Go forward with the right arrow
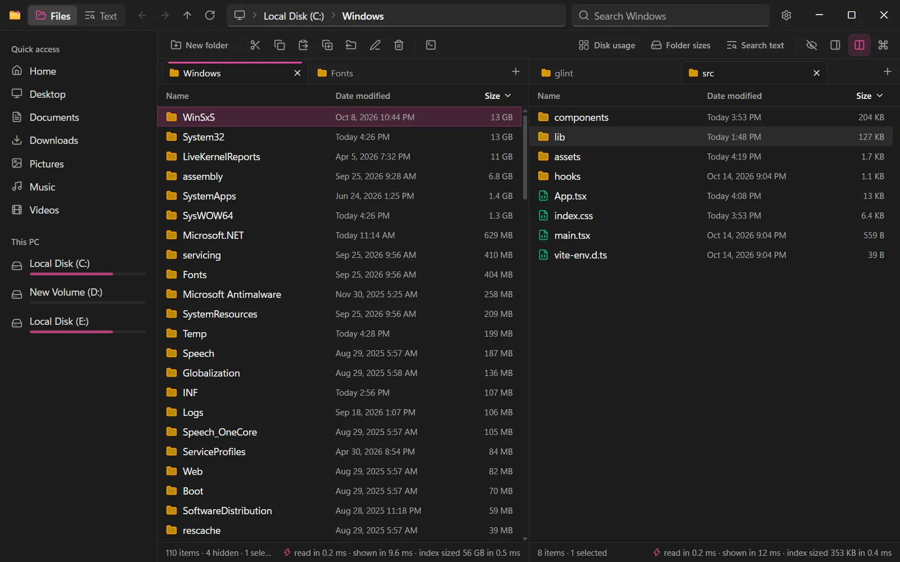The image size is (900, 562). (165, 16)
